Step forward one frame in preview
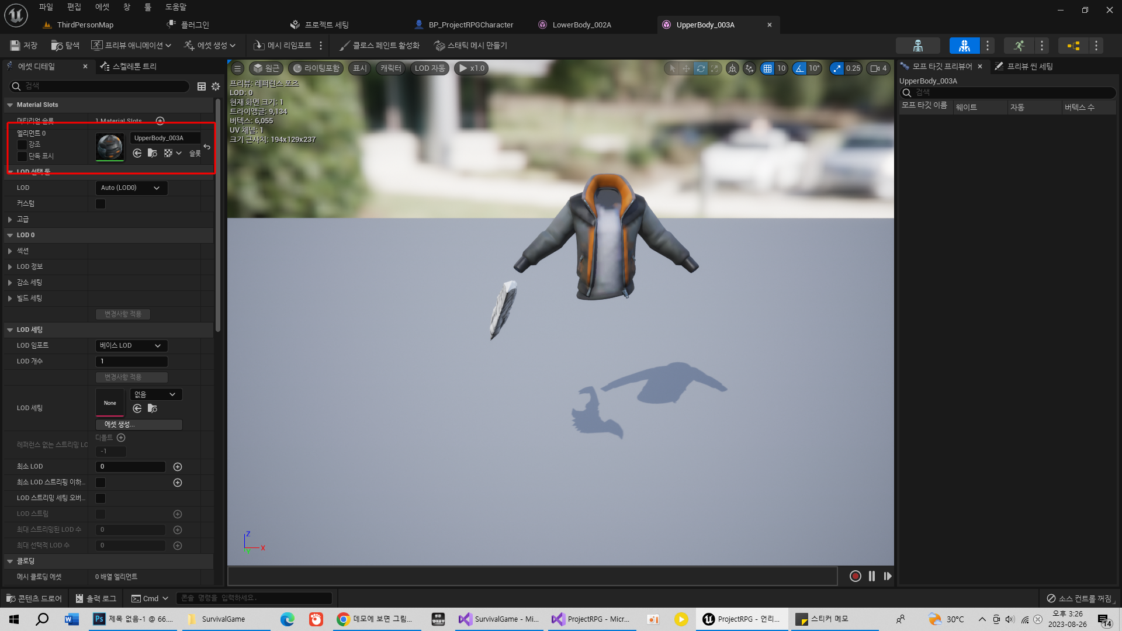1122x631 pixels. [x=888, y=576]
